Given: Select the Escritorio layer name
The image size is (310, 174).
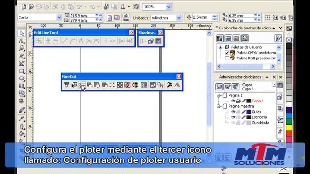Looking at the screenshot, I should (259, 117).
